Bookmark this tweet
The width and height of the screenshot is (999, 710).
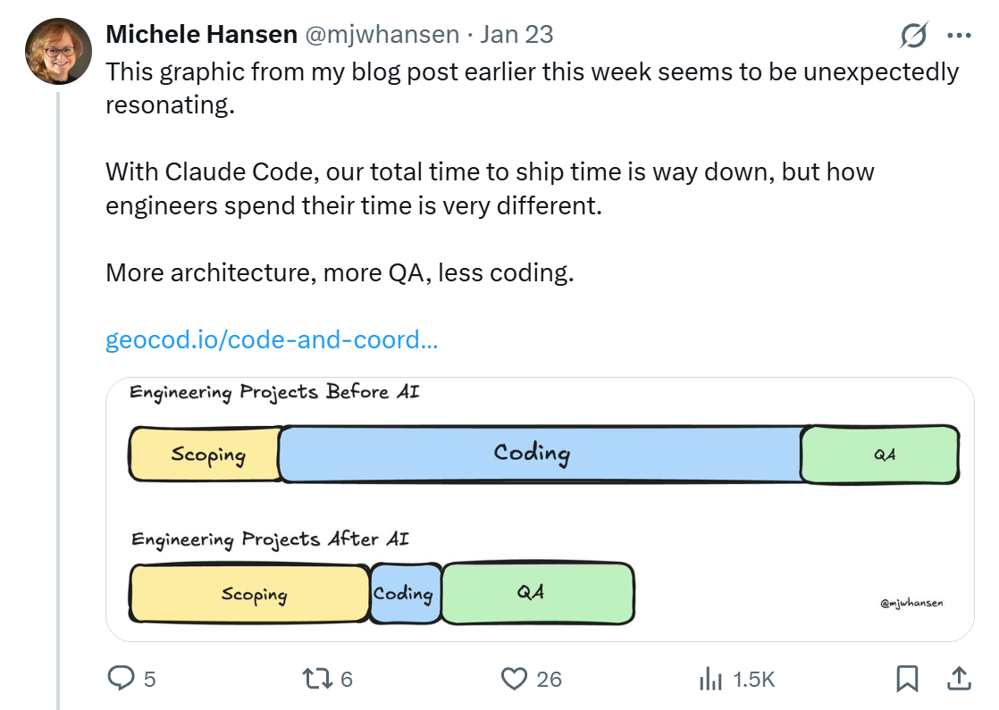click(x=907, y=679)
